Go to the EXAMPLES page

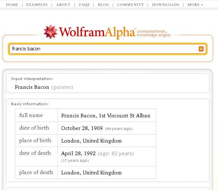pyautogui.click(x=37, y=5)
